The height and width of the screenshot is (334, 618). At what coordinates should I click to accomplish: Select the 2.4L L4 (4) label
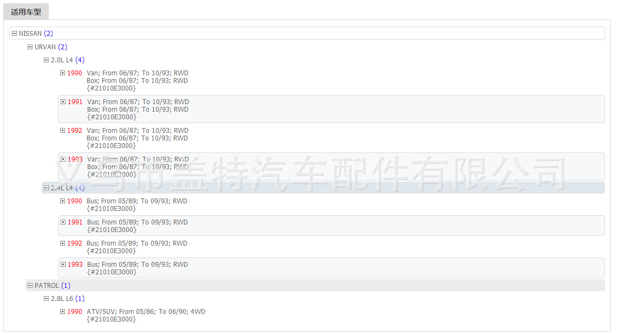(68, 188)
